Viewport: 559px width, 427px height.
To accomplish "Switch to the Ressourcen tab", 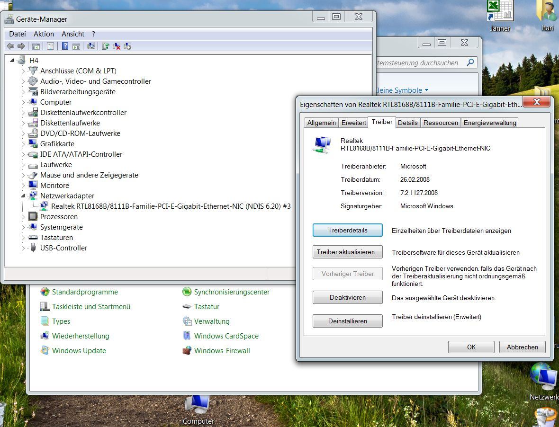I will click(x=440, y=123).
